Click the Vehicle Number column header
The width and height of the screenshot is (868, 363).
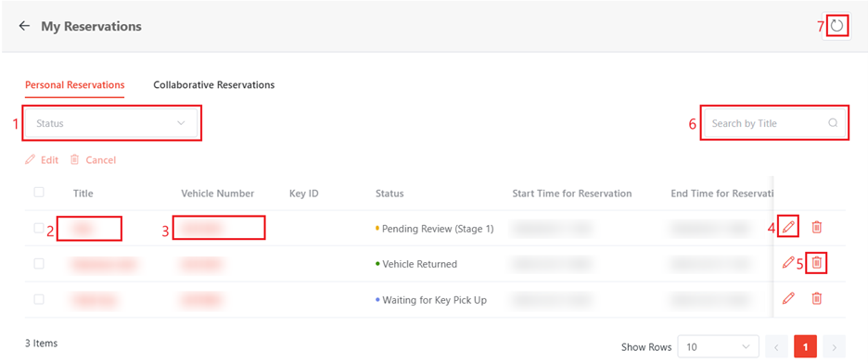pos(218,194)
